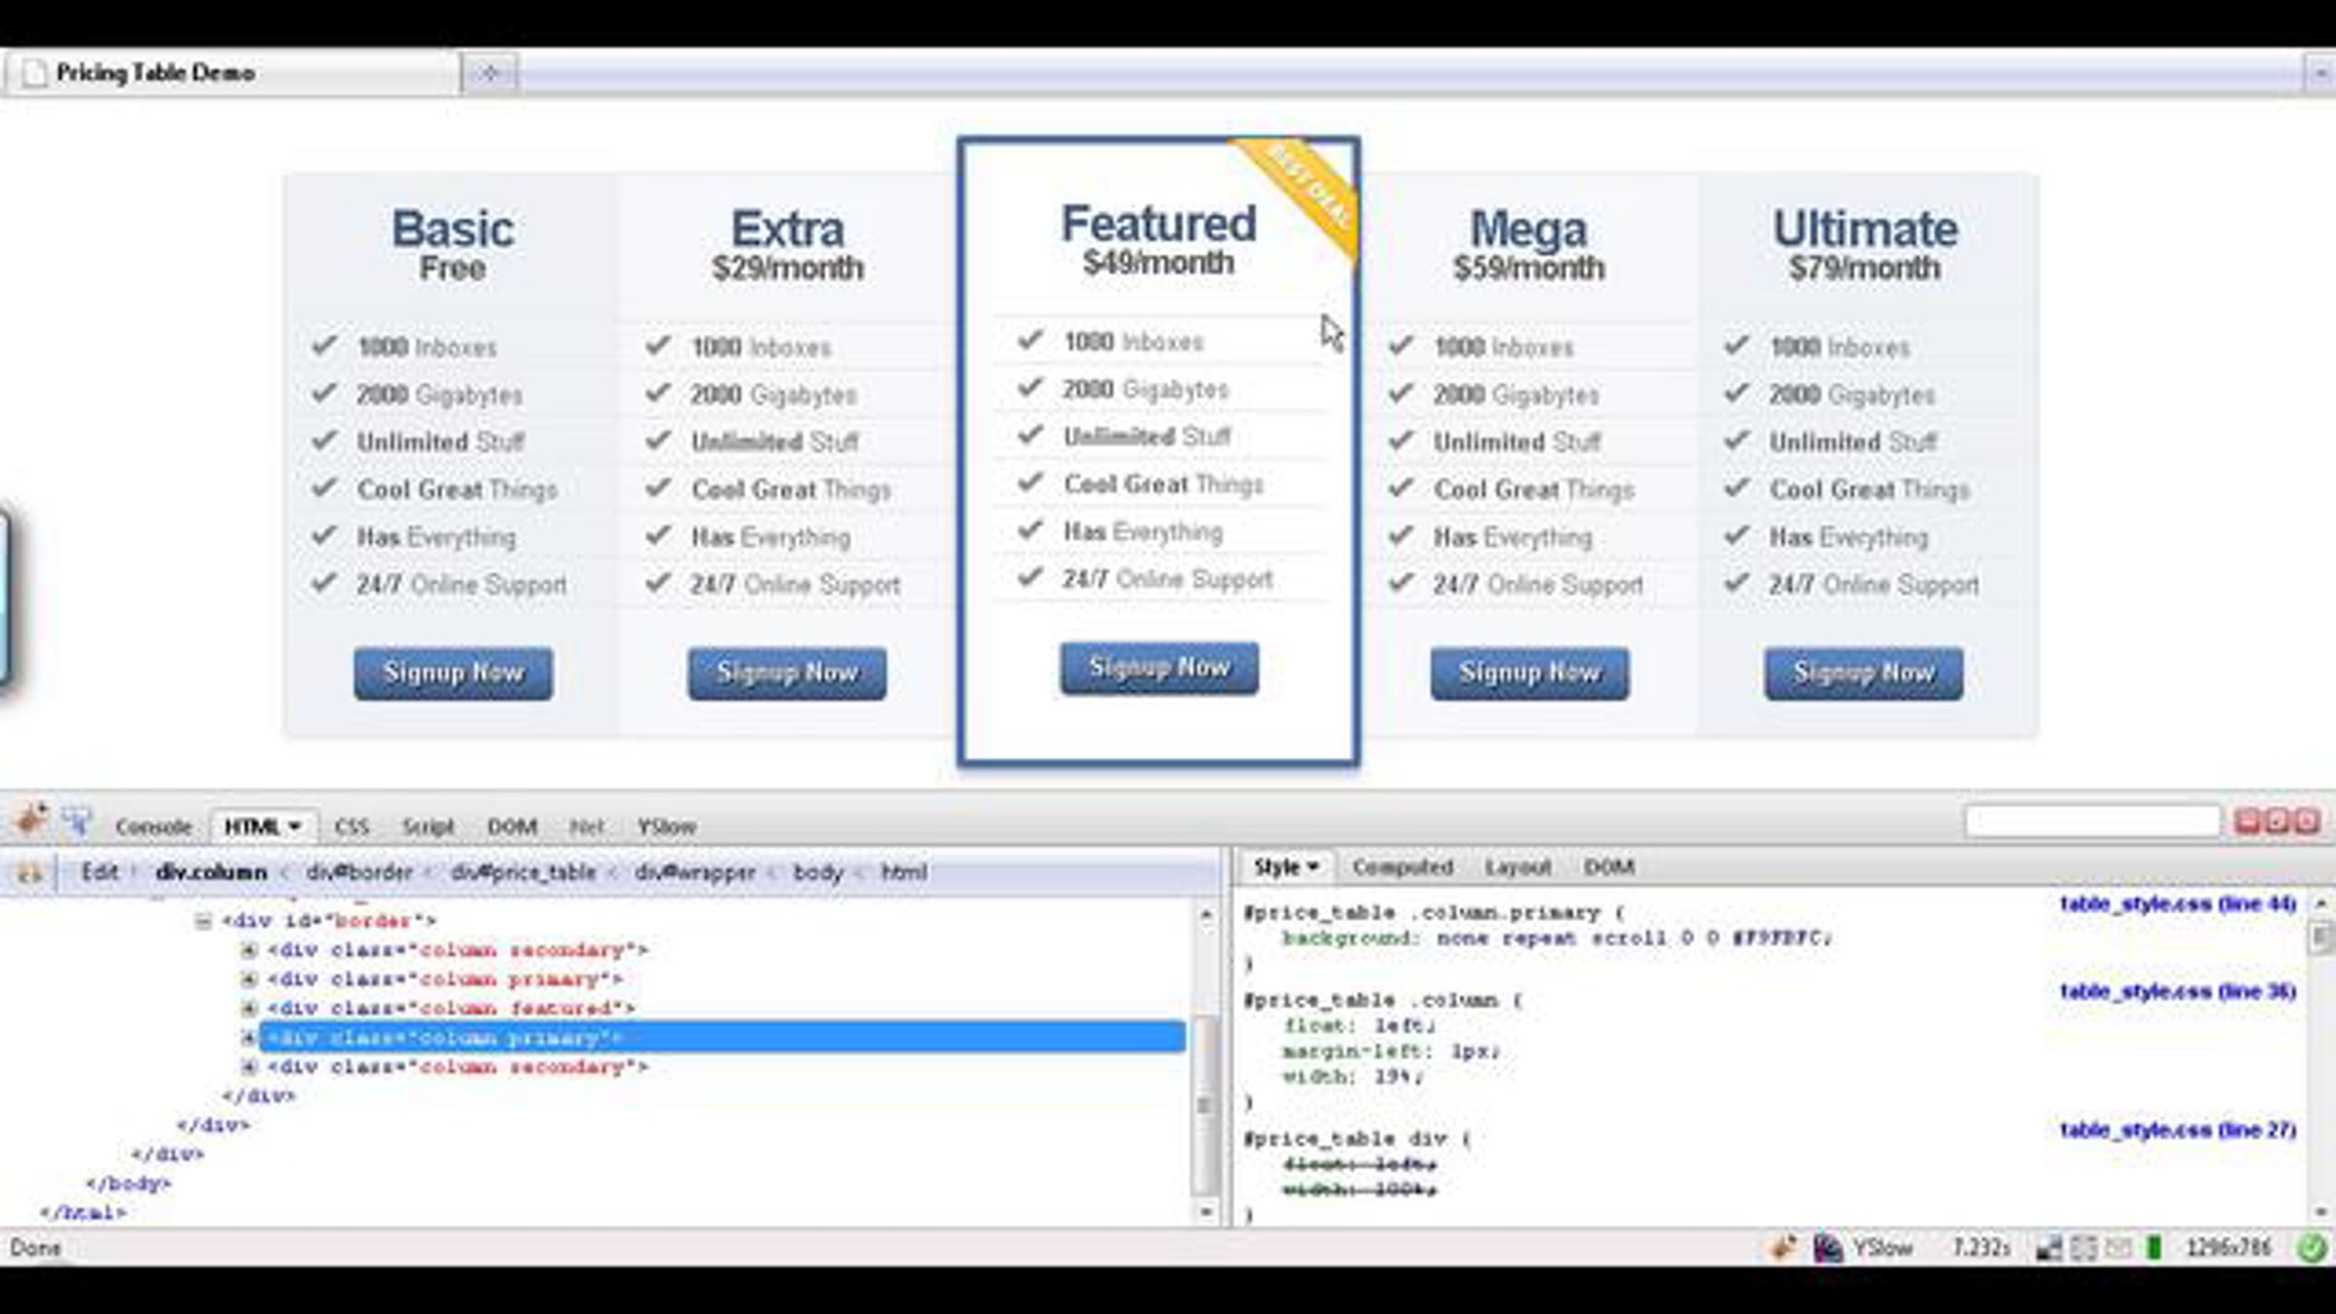Switch to the Computed side panel
This screenshot has height=1314, width=2336.
1403,866
